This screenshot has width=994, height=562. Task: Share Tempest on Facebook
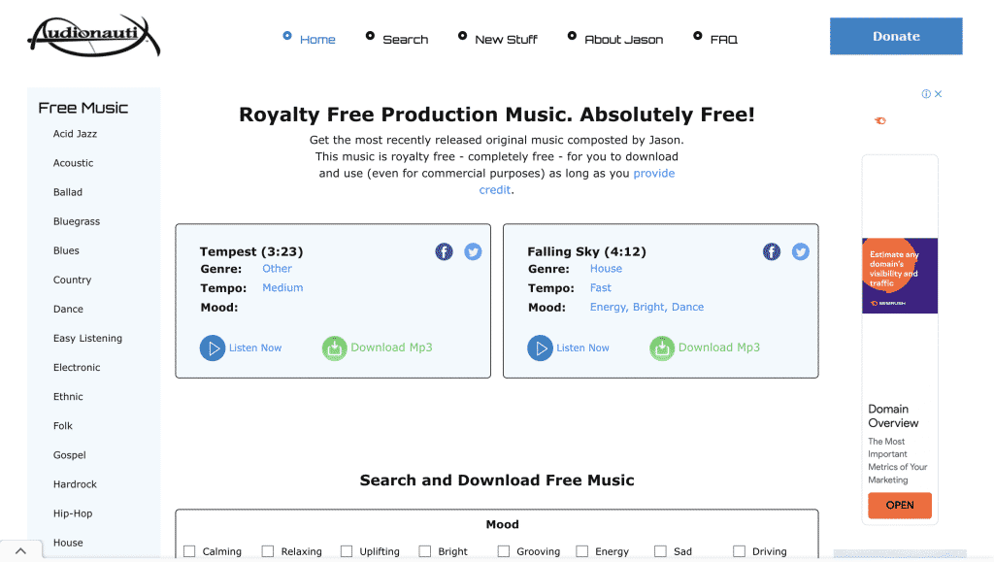pos(444,252)
